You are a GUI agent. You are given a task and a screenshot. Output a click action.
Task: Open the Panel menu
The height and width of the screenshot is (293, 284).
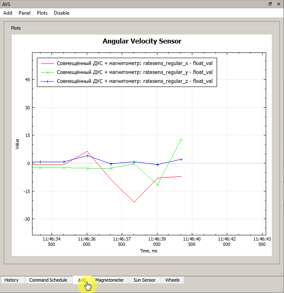pos(24,13)
